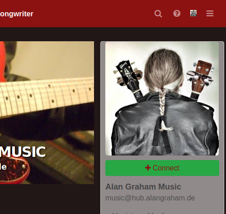Click the cover subtitle text below MUSIC
This screenshot has width=226, height=214.
tap(3, 167)
